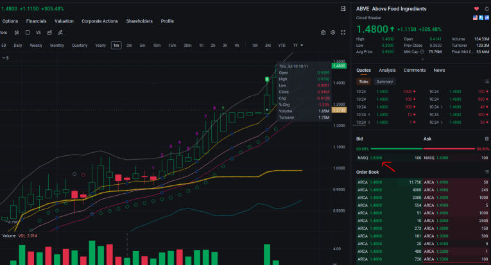Choose the Weekly chart period
This screenshot has width=491, height=265.
(x=36, y=46)
